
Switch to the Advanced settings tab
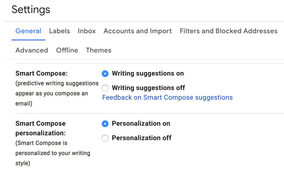tap(32, 50)
